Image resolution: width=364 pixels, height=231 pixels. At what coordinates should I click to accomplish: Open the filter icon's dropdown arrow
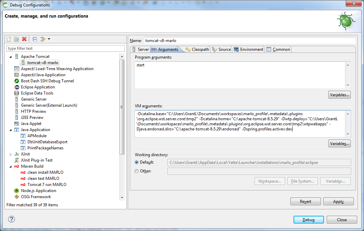(49, 39)
